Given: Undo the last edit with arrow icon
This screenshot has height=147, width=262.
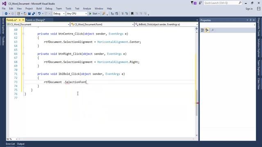Looking at the screenshot, I should (39, 13).
